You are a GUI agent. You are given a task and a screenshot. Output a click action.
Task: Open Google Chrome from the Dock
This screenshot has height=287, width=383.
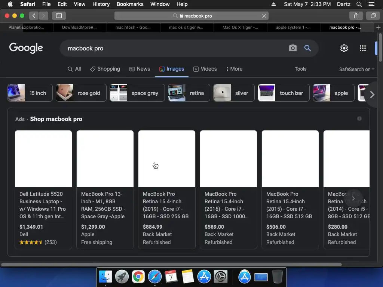[138, 277]
